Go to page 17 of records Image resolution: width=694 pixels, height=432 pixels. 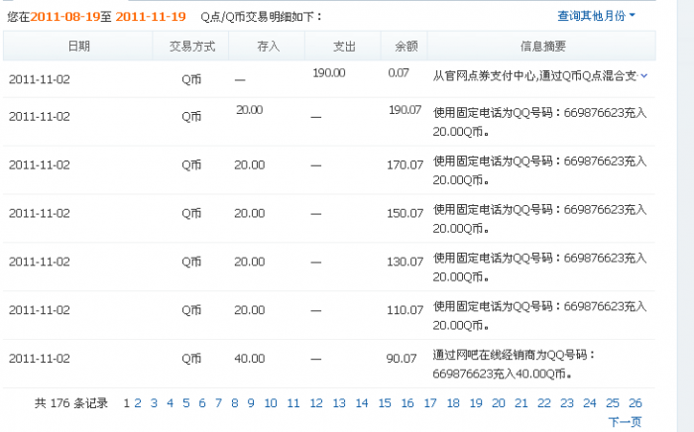point(430,403)
